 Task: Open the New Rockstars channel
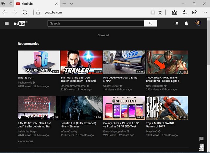pos(155,86)
